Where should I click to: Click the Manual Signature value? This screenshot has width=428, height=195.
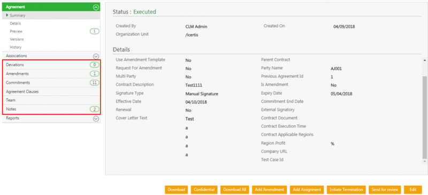(x=202, y=94)
